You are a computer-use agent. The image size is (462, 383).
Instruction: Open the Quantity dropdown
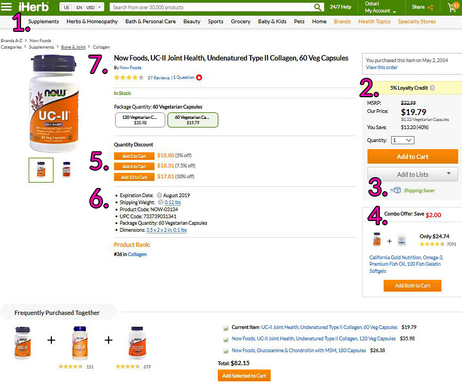click(402, 140)
